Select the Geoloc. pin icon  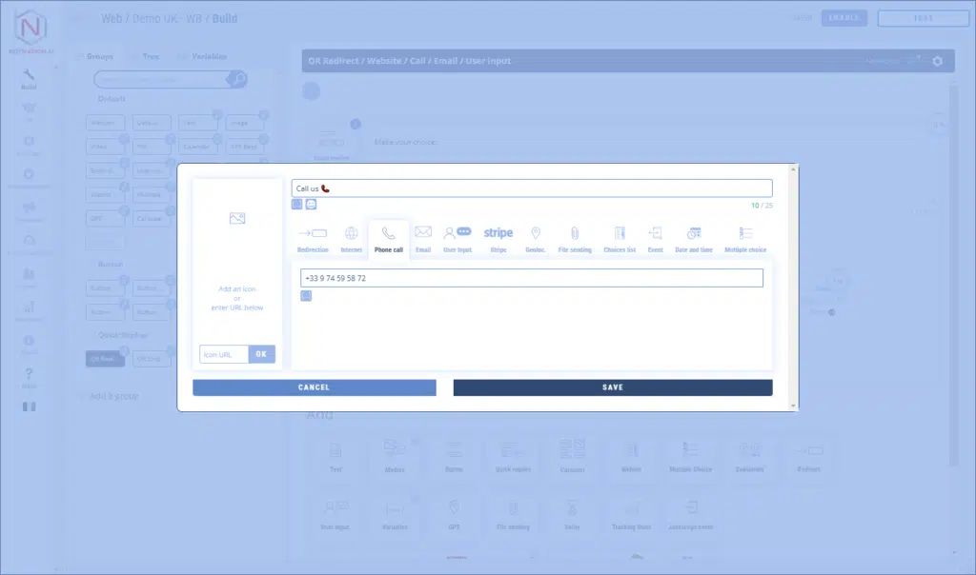536,233
